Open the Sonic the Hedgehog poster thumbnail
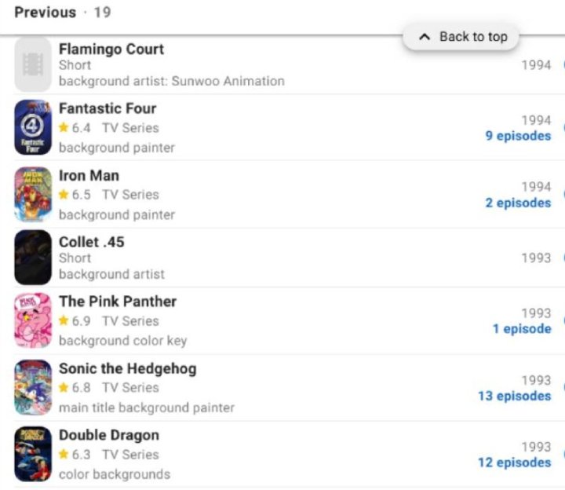Image resolution: width=565 pixels, height=490 pixels. [x=33, y=387]
